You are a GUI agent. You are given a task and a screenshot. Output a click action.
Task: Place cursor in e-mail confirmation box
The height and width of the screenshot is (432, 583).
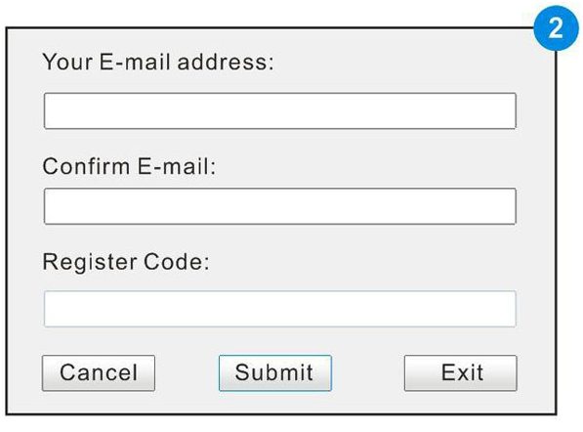click(280, 206)
